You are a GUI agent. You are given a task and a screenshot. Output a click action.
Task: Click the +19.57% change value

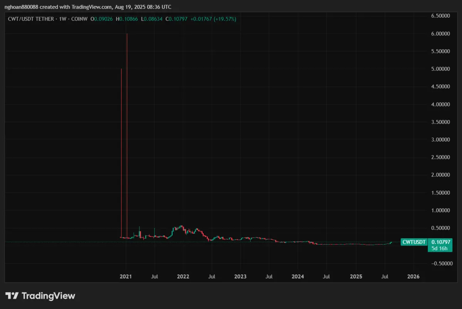pyautogui.click(x=226, y=19)
